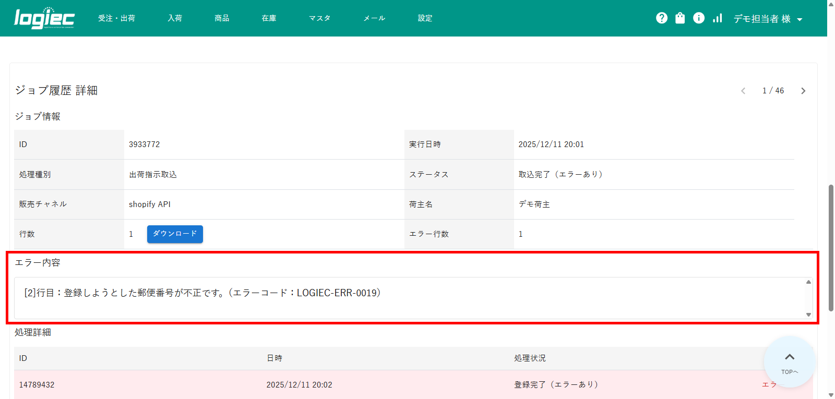Image resolution: width=835 pixels, height=399 pixels.
Task: Open the 入荷 menu
Action: (x=175, y=18)
